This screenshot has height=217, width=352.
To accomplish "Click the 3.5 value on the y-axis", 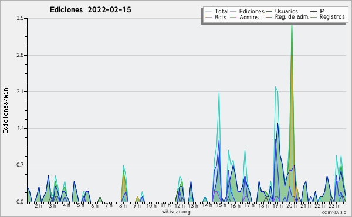I will pyautogui.click(x=20, y=18).
